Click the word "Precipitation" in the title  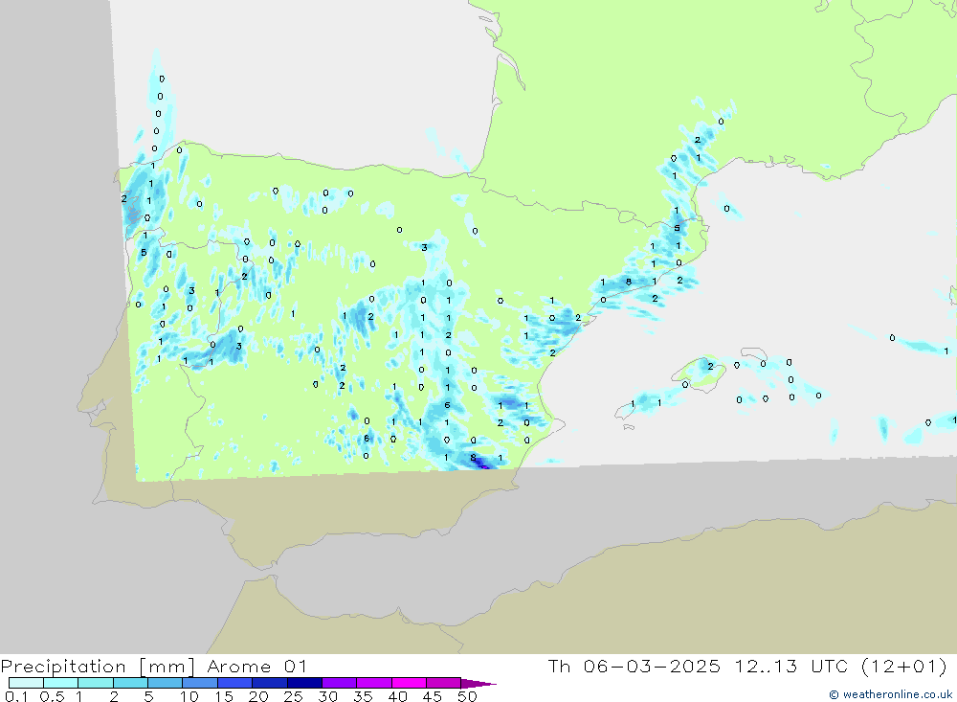point(63,667)
